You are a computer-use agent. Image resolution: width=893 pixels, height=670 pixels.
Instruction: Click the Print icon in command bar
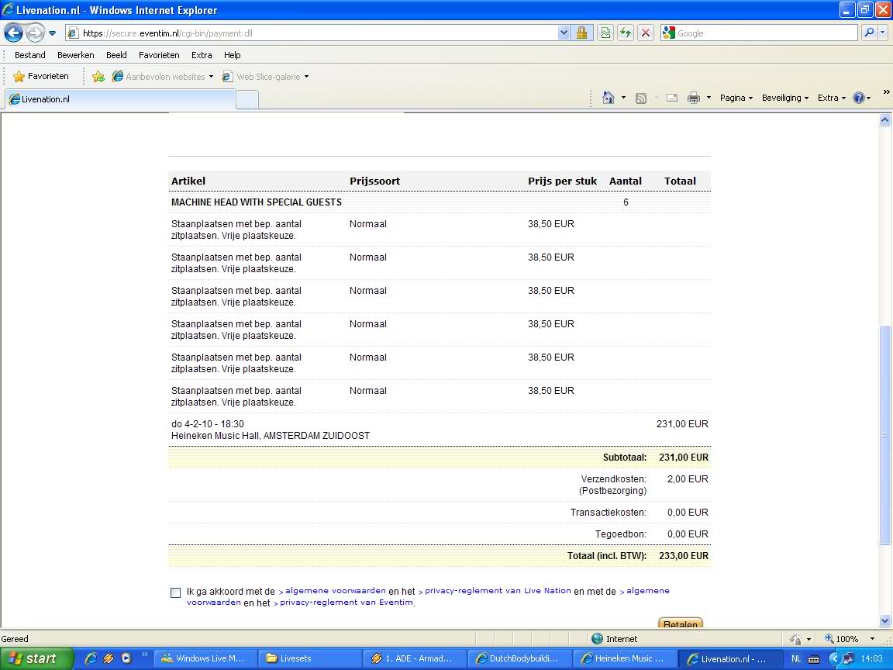693,98
